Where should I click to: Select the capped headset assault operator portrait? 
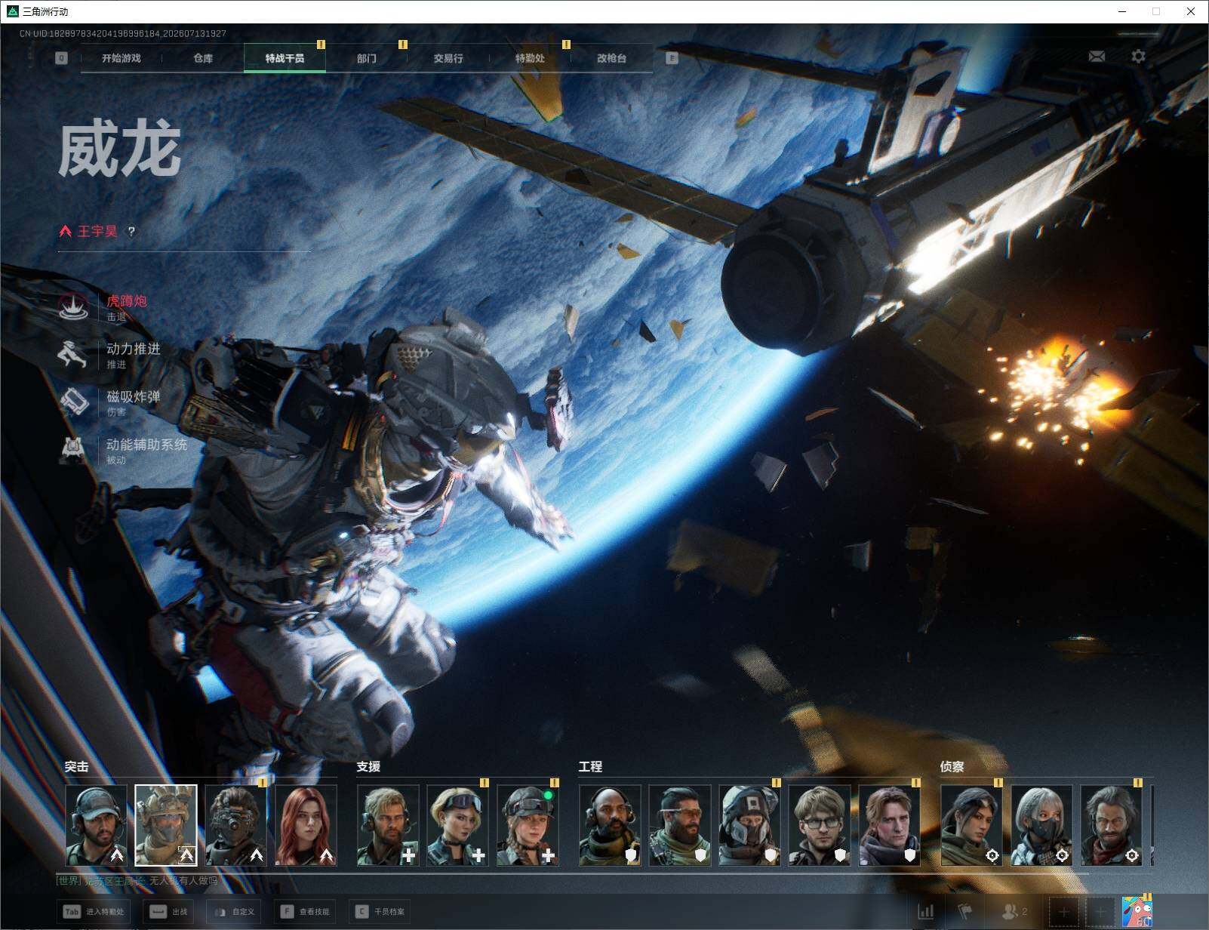pos(97,825)
